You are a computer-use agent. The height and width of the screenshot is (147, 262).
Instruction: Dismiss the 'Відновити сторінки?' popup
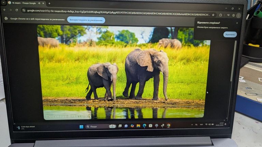pyautogui.click(x=237, y=23)
